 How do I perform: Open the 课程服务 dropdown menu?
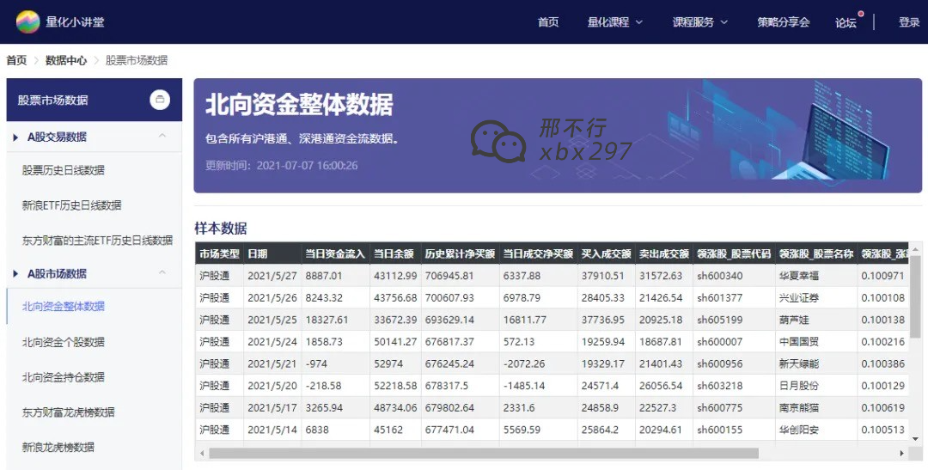click(700, 21)
